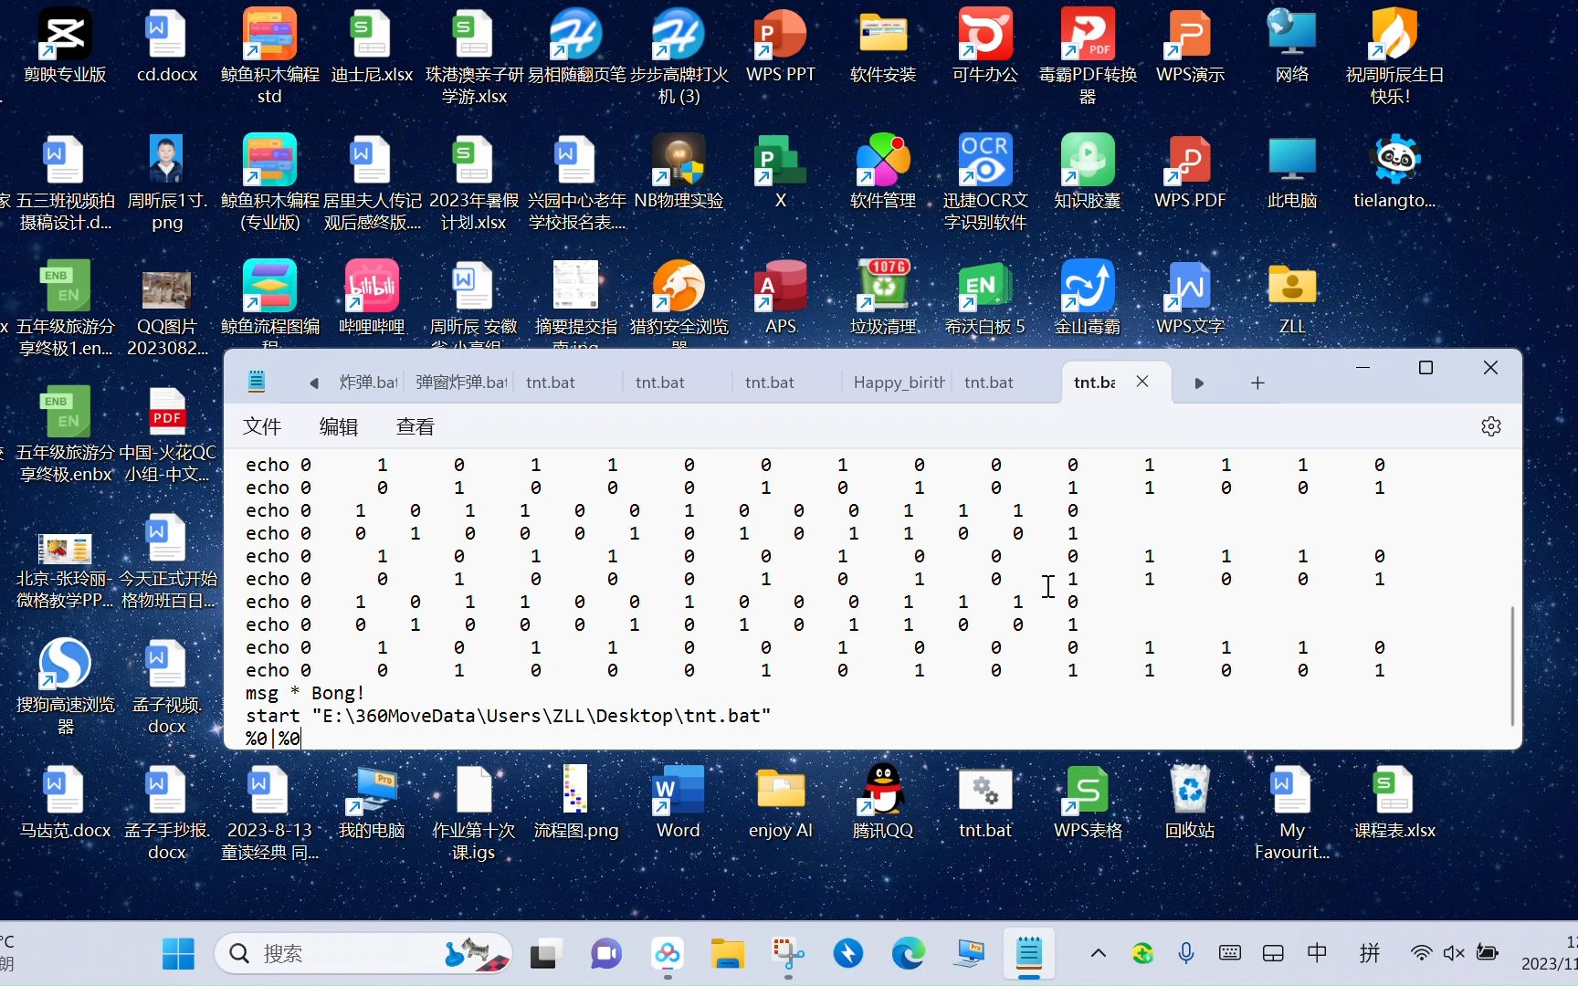Screen dimensions: 1578x986
Task: Open WPS PDF desktop shortcut
Action: pos(1190,172)
